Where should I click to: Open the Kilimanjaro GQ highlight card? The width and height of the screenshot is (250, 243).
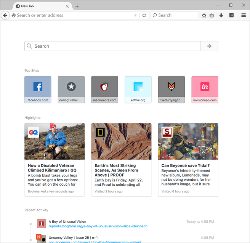(x=54, y=160)
